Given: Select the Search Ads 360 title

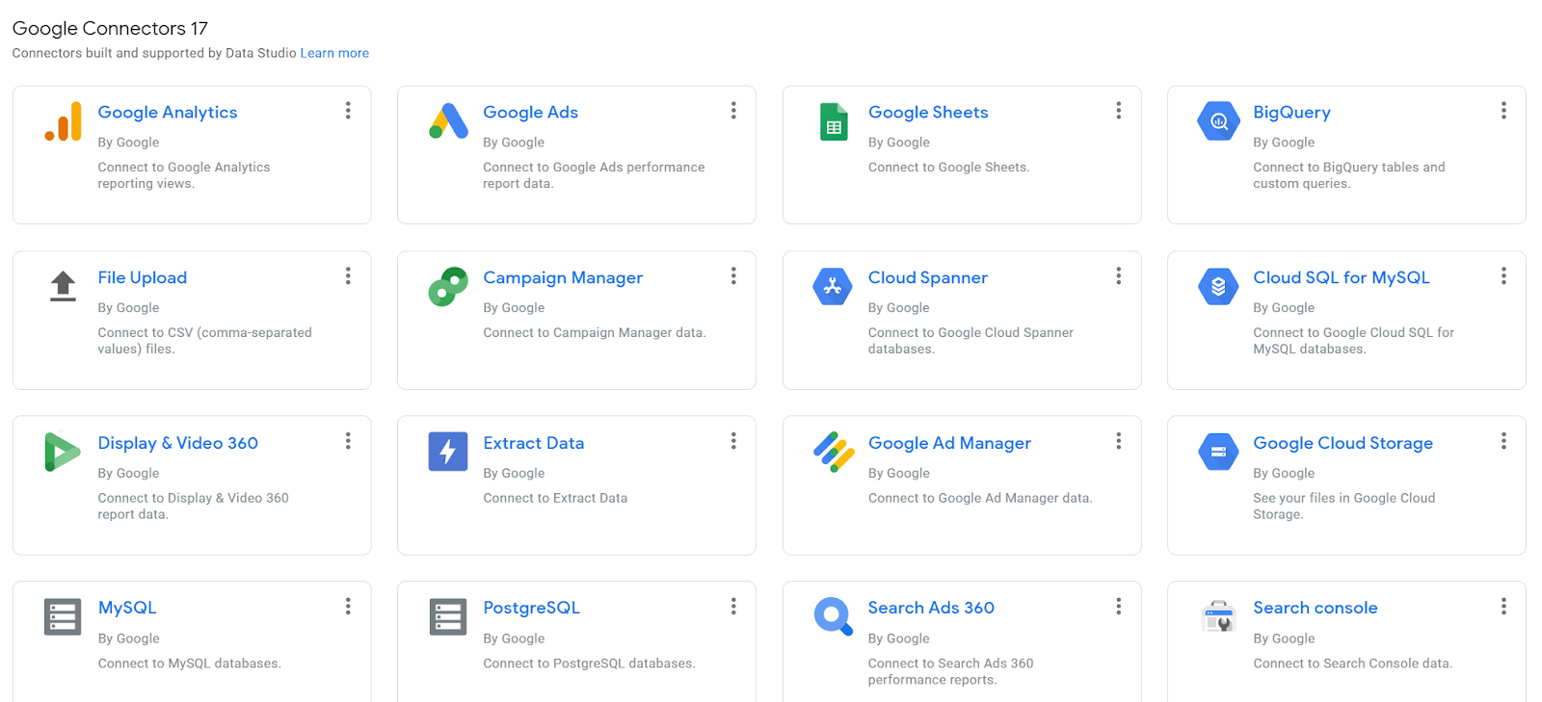Looking at the screenshot, I should click(931, 609).
